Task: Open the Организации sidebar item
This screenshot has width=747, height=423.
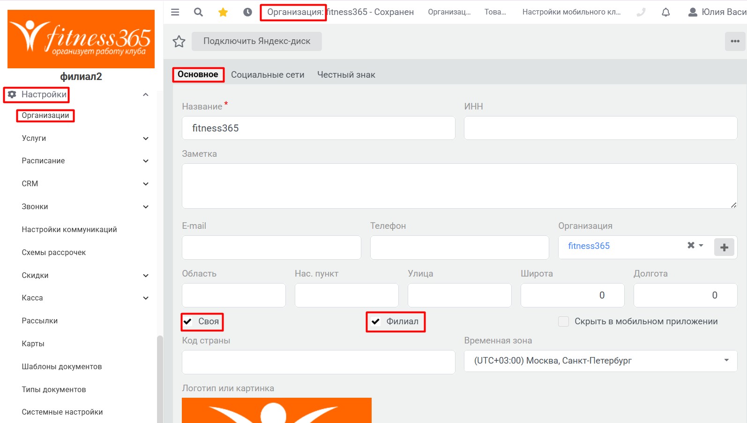Action: point(45,116)
